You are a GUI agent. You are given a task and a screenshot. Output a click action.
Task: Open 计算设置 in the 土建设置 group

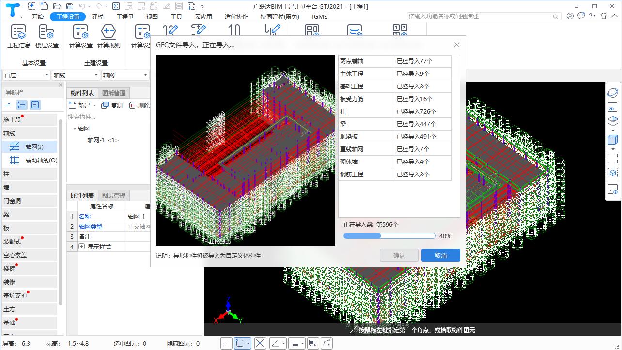80,37
